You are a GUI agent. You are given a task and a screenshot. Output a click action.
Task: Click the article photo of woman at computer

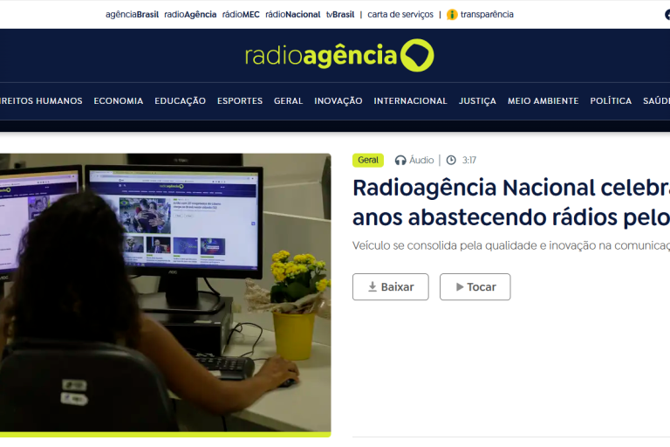pos(166,292)
